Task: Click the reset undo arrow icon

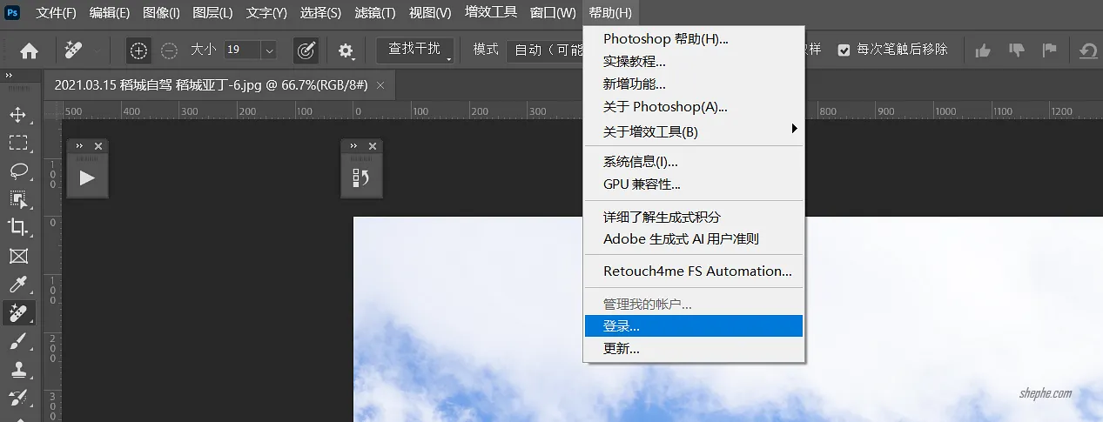Action: 1088,50
